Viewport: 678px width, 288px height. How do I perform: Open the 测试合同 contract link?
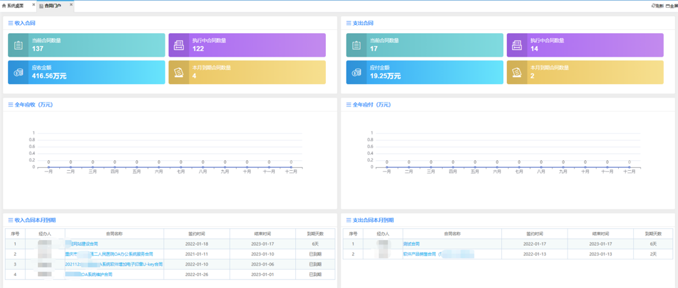click(x=412, y=244)
